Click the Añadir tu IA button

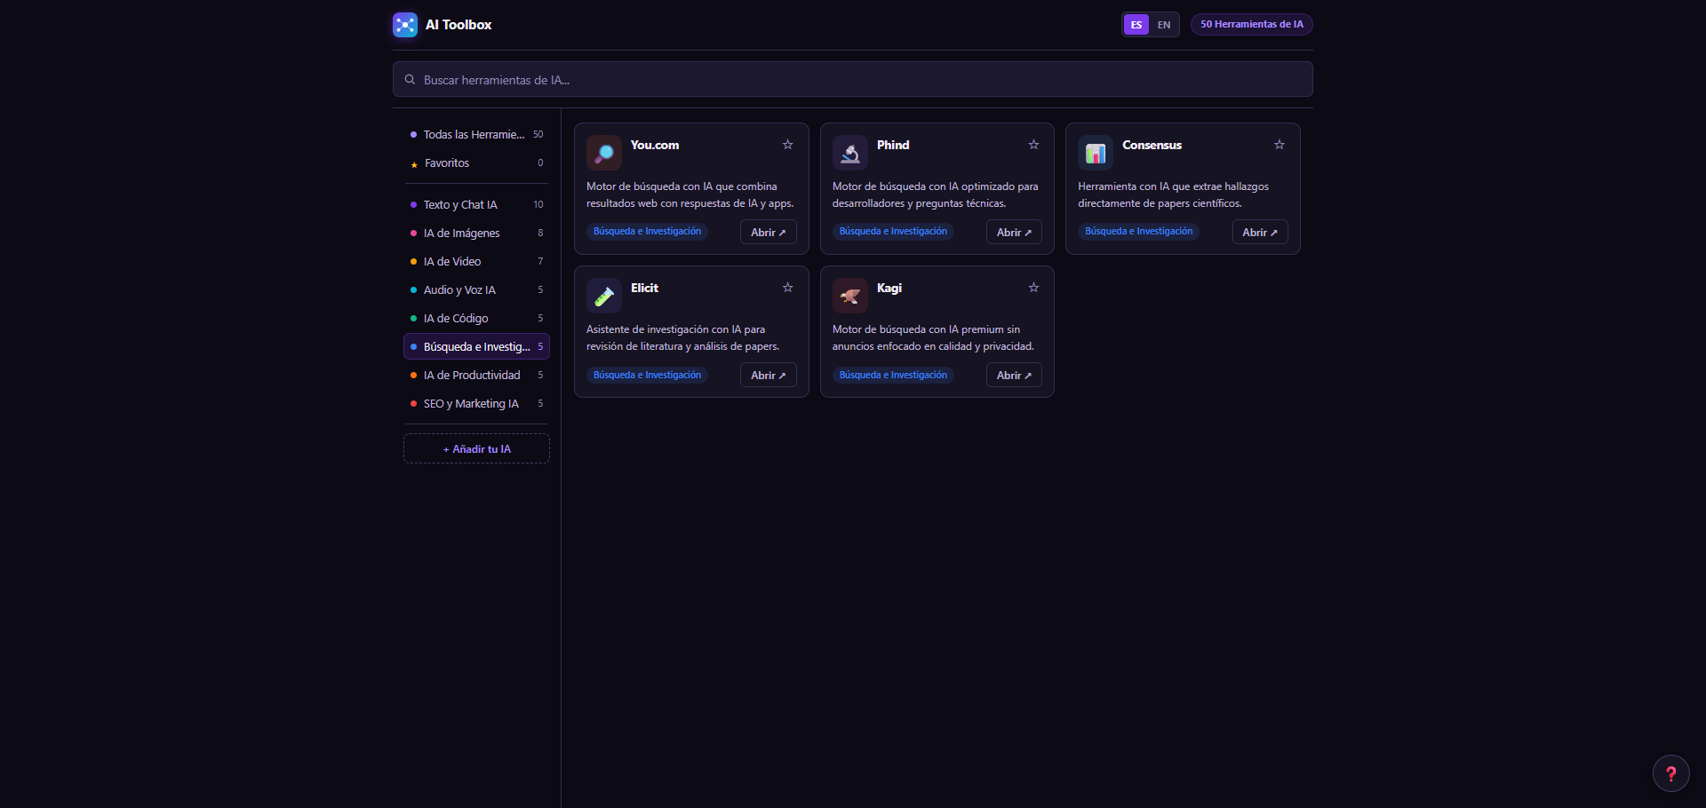tap(476, 449)
